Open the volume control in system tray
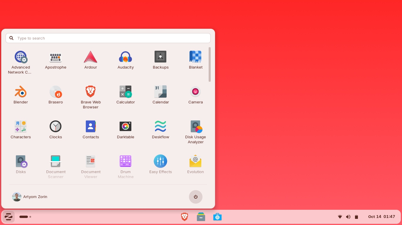The image size is (402, 225). 348,217
